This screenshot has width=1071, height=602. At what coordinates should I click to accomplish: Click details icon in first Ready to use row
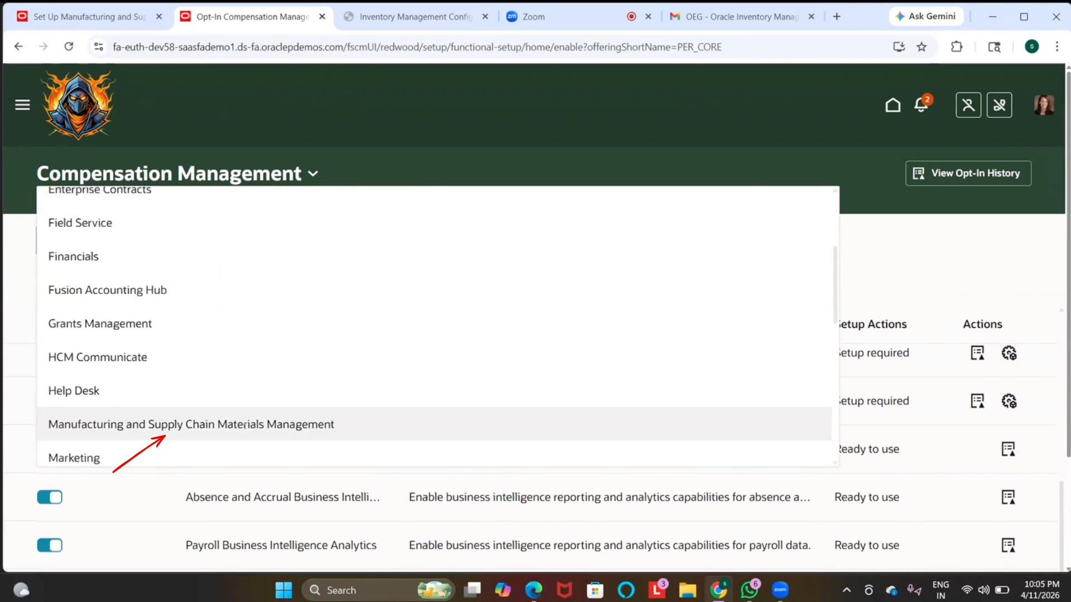[1008, 449]
